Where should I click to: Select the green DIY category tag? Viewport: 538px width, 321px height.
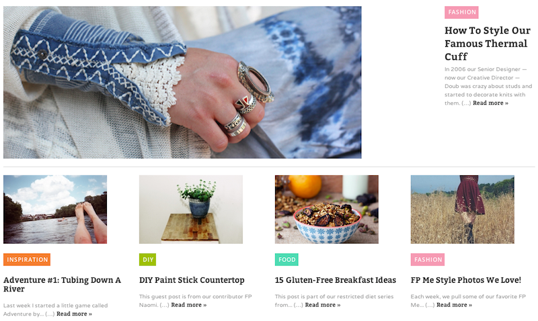(147, 260)
